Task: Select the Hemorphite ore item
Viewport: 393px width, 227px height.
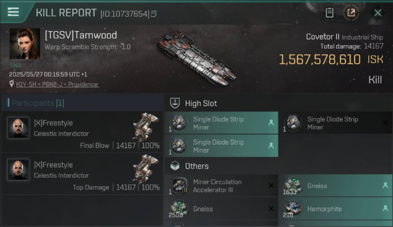Action: coord(335,209)
